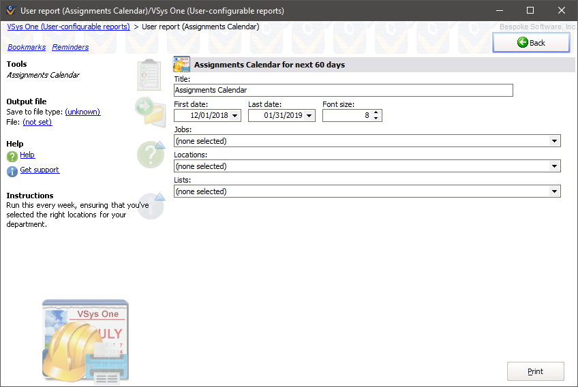This screenshot has height=387, width=578.
Task: Click the (unknown) file type link
Action: [82, 112]
